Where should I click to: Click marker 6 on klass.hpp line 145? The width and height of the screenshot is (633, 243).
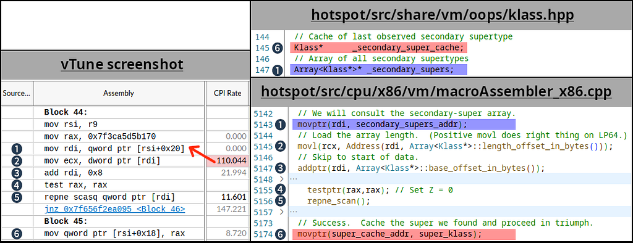(x=278, y=48)
